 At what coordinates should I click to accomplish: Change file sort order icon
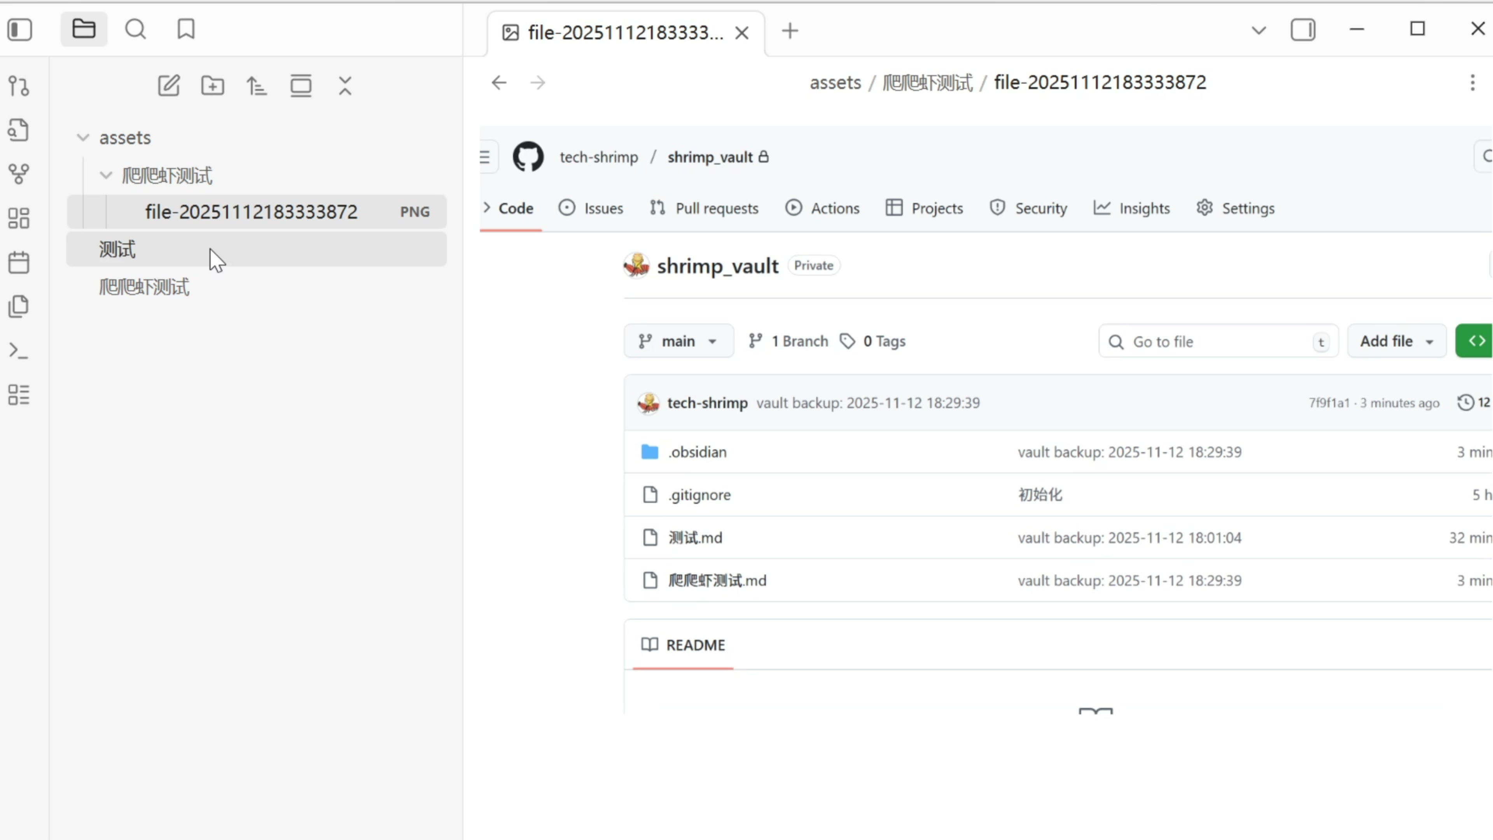257,86
